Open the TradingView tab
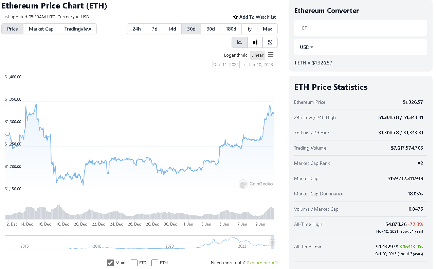The height and width of the screenshot is (269, 436). [x=78, y=29]
